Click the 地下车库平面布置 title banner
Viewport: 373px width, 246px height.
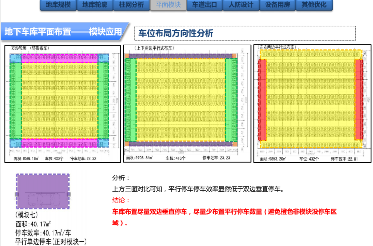pyautogui.click(x=64, y=32)
